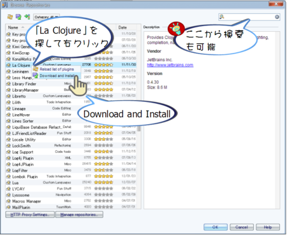This screenshot has height=235, width=287.
Task: Dismiss the dialog with Cancel
Action: (x=242, y=227)
